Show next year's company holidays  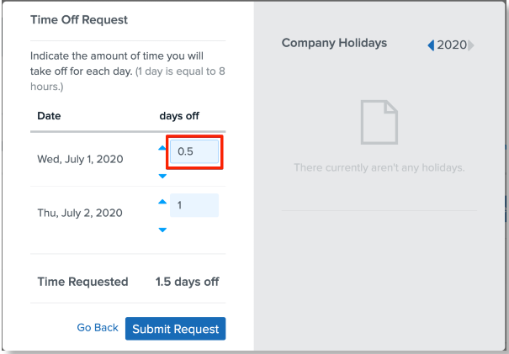[472, 45]
